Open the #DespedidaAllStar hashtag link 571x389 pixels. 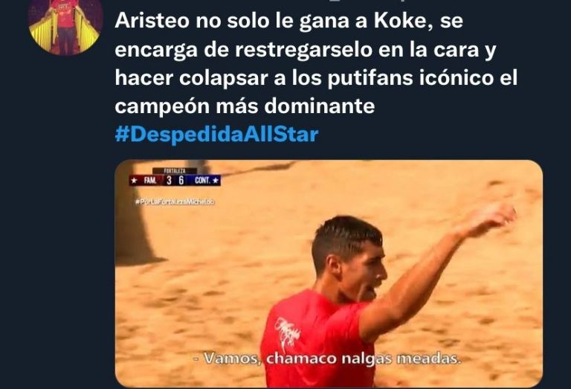pos(216,134)
